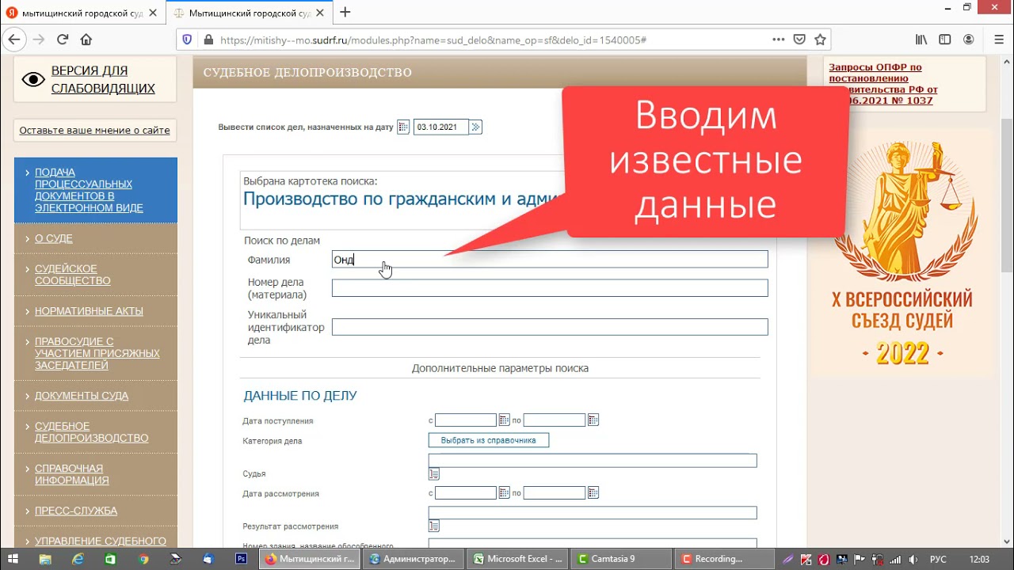This screenshot has width=1014, height=570.
Task: Toggle Firefox sidebar view
Action: [x=944, y=40]
